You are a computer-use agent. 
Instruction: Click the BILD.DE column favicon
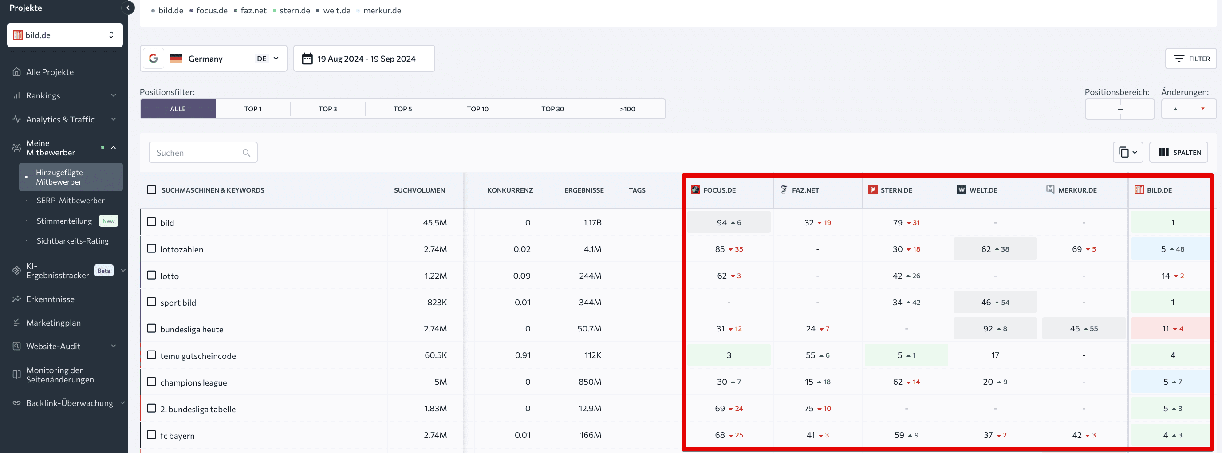[1139, 190]
